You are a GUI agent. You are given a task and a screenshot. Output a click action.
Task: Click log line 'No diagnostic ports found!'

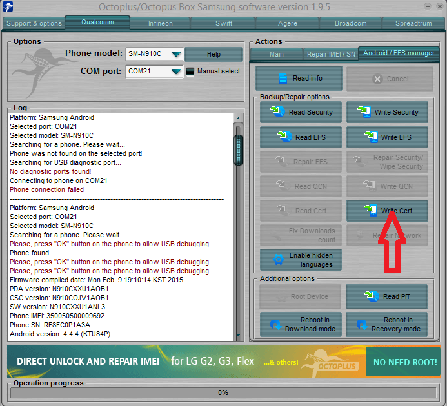click(x=50, y=171)
